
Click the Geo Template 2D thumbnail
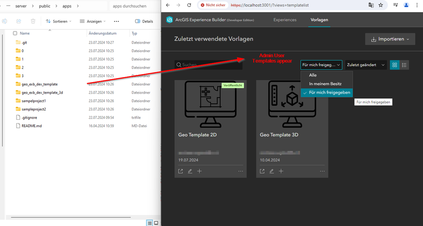point(211,104)
